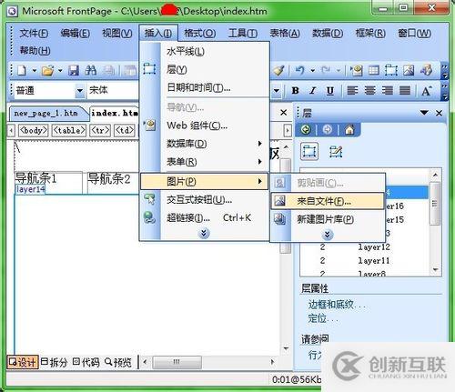Screen dimensions: 455x392
Task: Open the 格式(O) menu
Action: tap(200, 33)
